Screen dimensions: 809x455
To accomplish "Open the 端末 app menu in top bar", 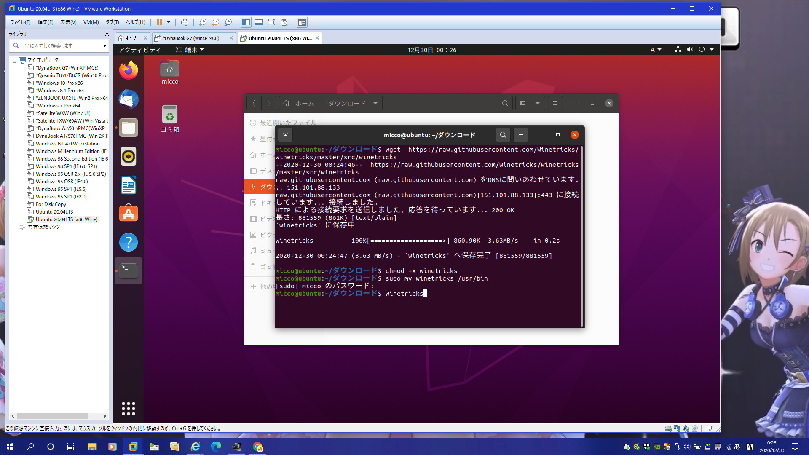I will [190, 50].
